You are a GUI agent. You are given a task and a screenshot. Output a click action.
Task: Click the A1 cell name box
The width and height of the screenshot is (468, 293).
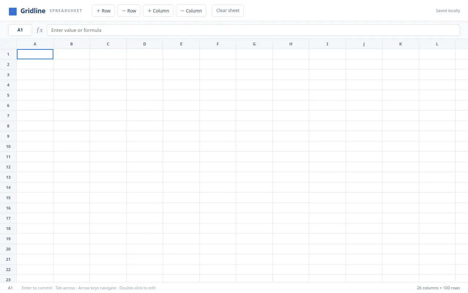[x=20, y=30]
